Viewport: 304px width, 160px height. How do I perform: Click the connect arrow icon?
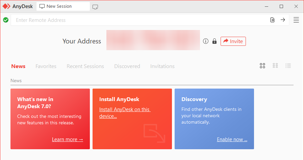click(x=283, y=20)
